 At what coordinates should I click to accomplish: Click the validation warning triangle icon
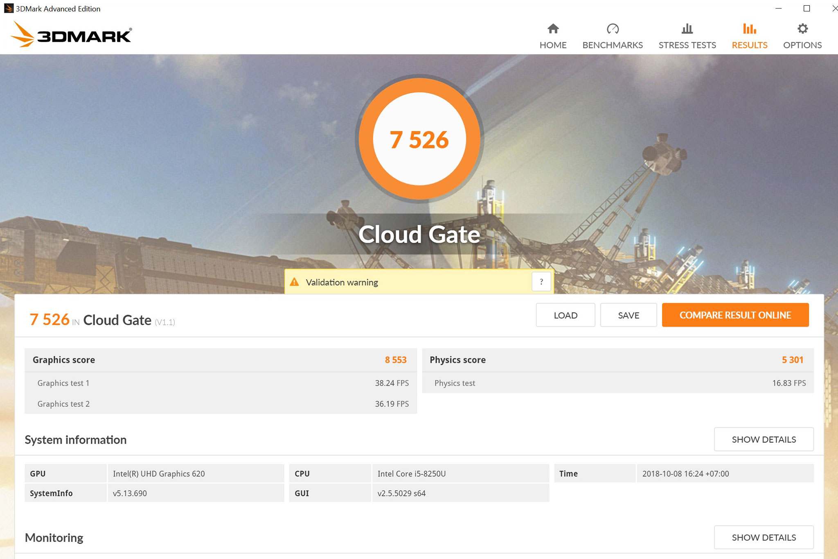point(294,282)
